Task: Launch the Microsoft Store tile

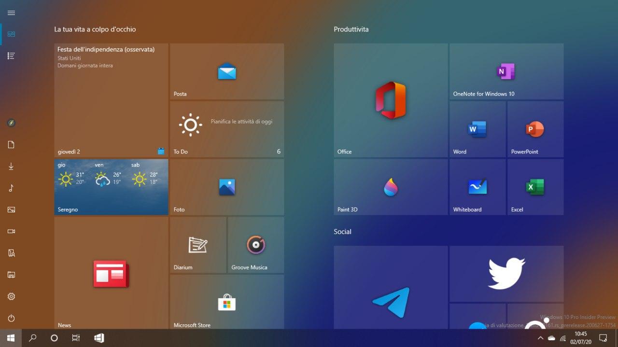Action: coord(227,302)
